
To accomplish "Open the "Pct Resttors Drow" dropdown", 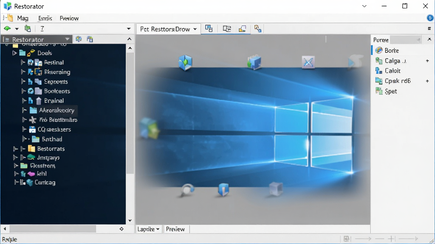I will click(168, 29).
